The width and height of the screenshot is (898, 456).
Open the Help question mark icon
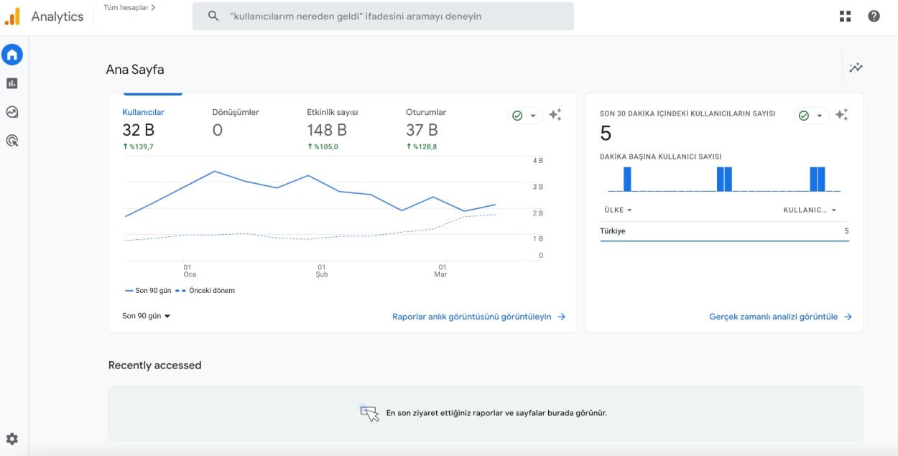pos(874,17)
